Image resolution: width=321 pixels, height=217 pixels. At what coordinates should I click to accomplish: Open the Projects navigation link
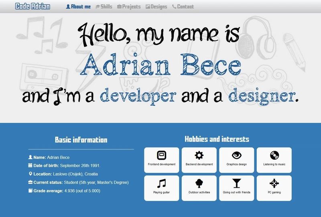point(129,6)
